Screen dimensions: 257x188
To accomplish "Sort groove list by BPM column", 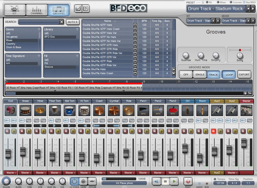I will [144, 21].
